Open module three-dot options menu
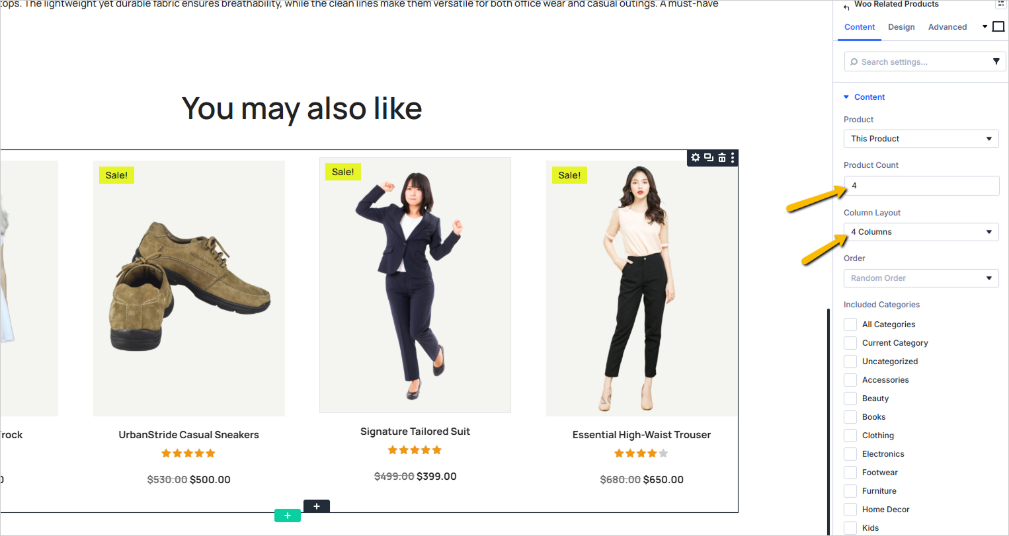The height and width of the screenshot is (536, 1009). click(x=733, y=157)
